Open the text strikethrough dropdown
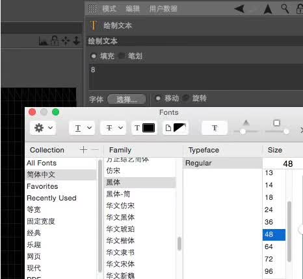This screenshot has width=303, height=279. (x=113, y=128)
